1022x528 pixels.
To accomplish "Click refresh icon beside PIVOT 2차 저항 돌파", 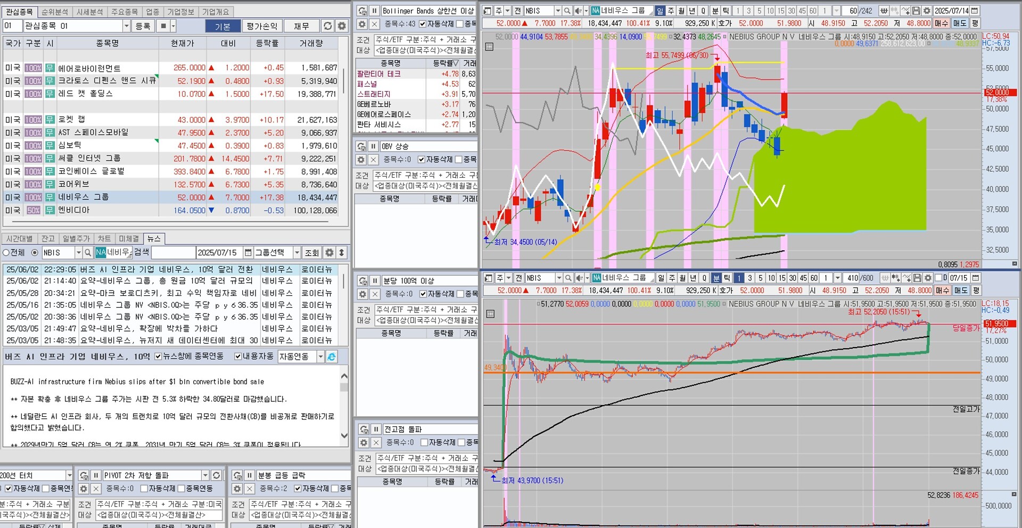I will [x=217, y=475].
